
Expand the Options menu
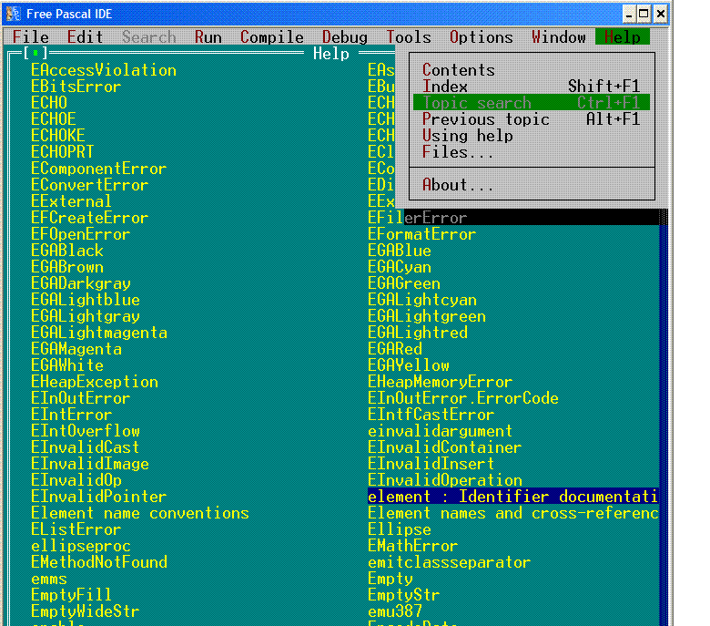482,37
